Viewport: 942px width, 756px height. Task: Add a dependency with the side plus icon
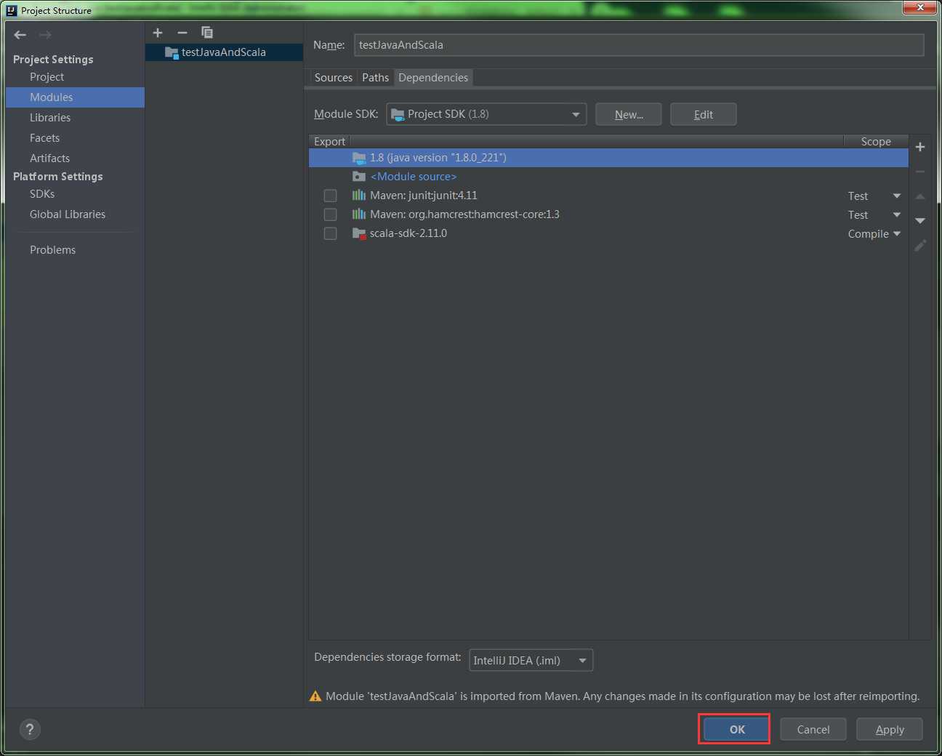(920, 147)
